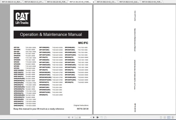Select the 99719-38210-00_FOR tab

[x=152, y=2]
